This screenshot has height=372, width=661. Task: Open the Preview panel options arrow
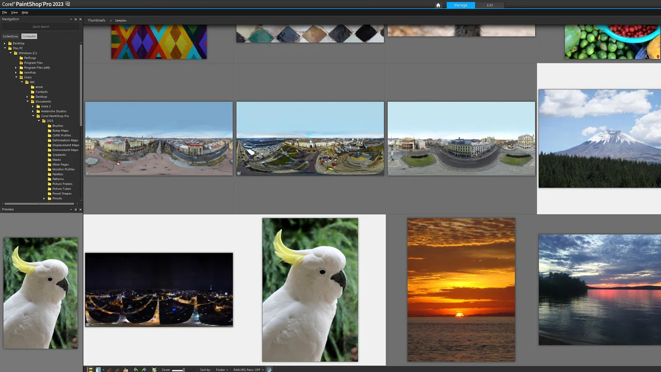pos(71,209)
